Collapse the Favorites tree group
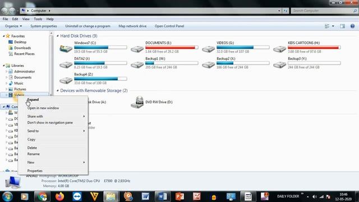This screenshot has height=202, width=359. (4, 36)
